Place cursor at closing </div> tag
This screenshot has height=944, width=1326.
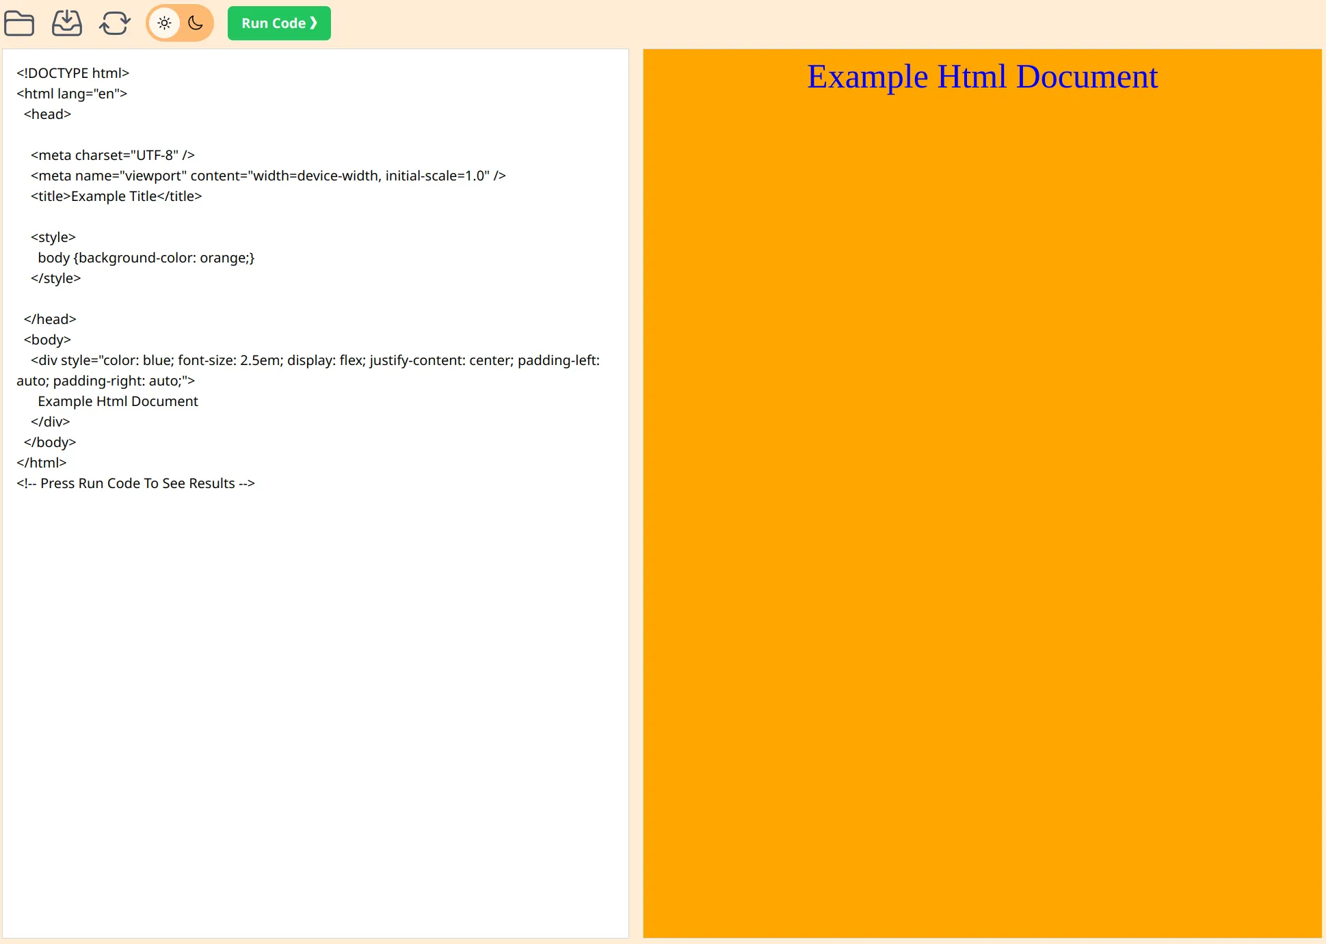click(51, 422)
